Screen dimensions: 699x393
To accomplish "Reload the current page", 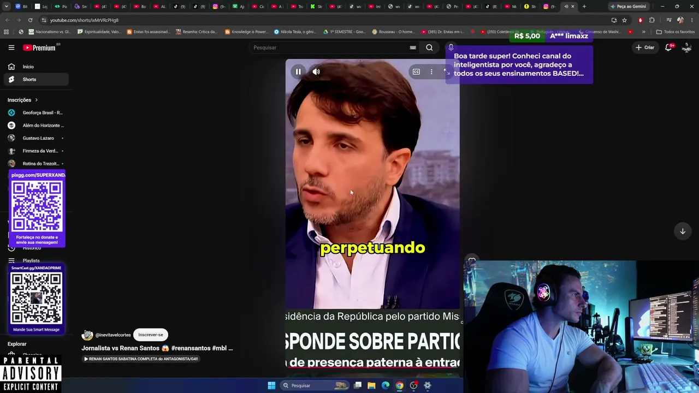I will click(x=30, y=20).
